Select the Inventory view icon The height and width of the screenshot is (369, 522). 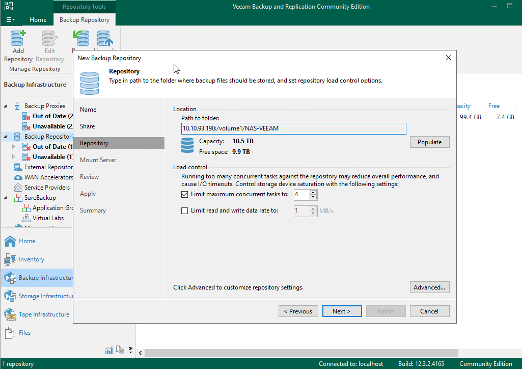point(10,259)
